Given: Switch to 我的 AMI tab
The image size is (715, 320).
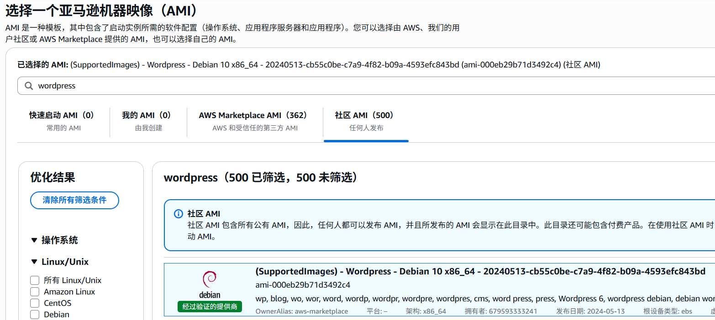Looking at the screenshot, I should [148, 121].
